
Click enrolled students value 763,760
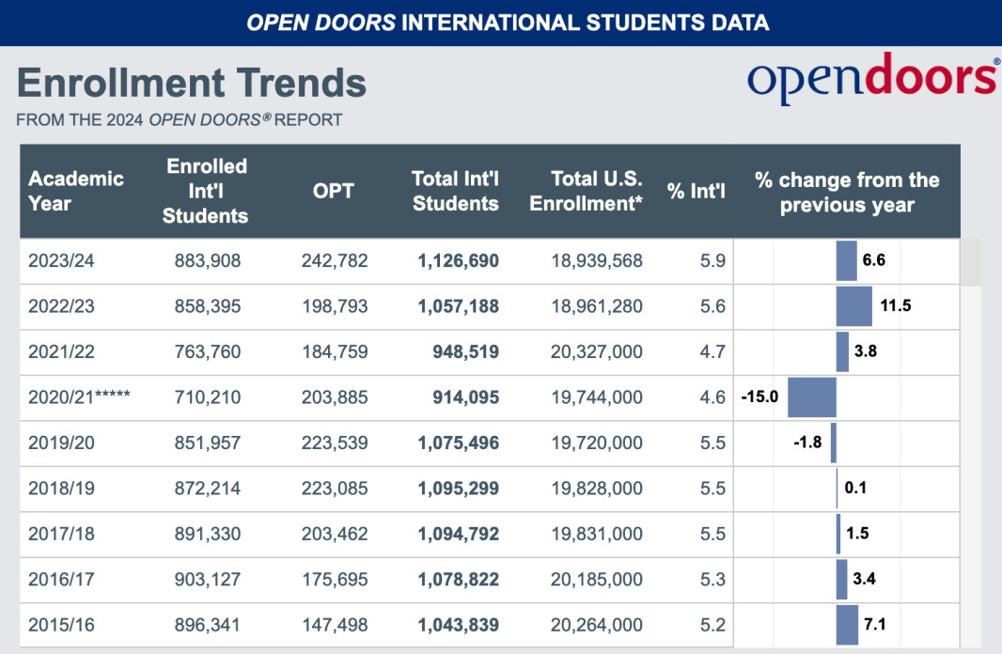[x=208, y=351]
